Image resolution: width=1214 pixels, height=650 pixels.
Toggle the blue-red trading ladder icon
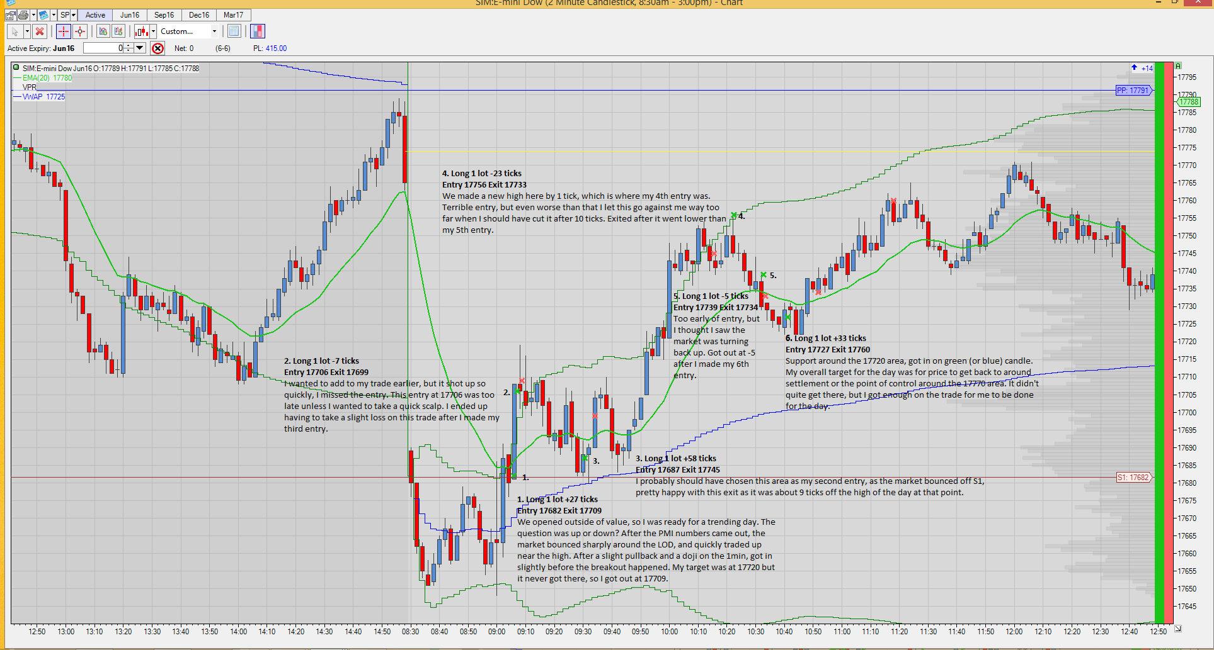click(x=258, y=31)
